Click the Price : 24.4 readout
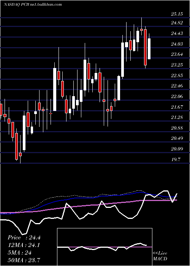The width and height of the screenshot is (190, 266). click(24, 237)
